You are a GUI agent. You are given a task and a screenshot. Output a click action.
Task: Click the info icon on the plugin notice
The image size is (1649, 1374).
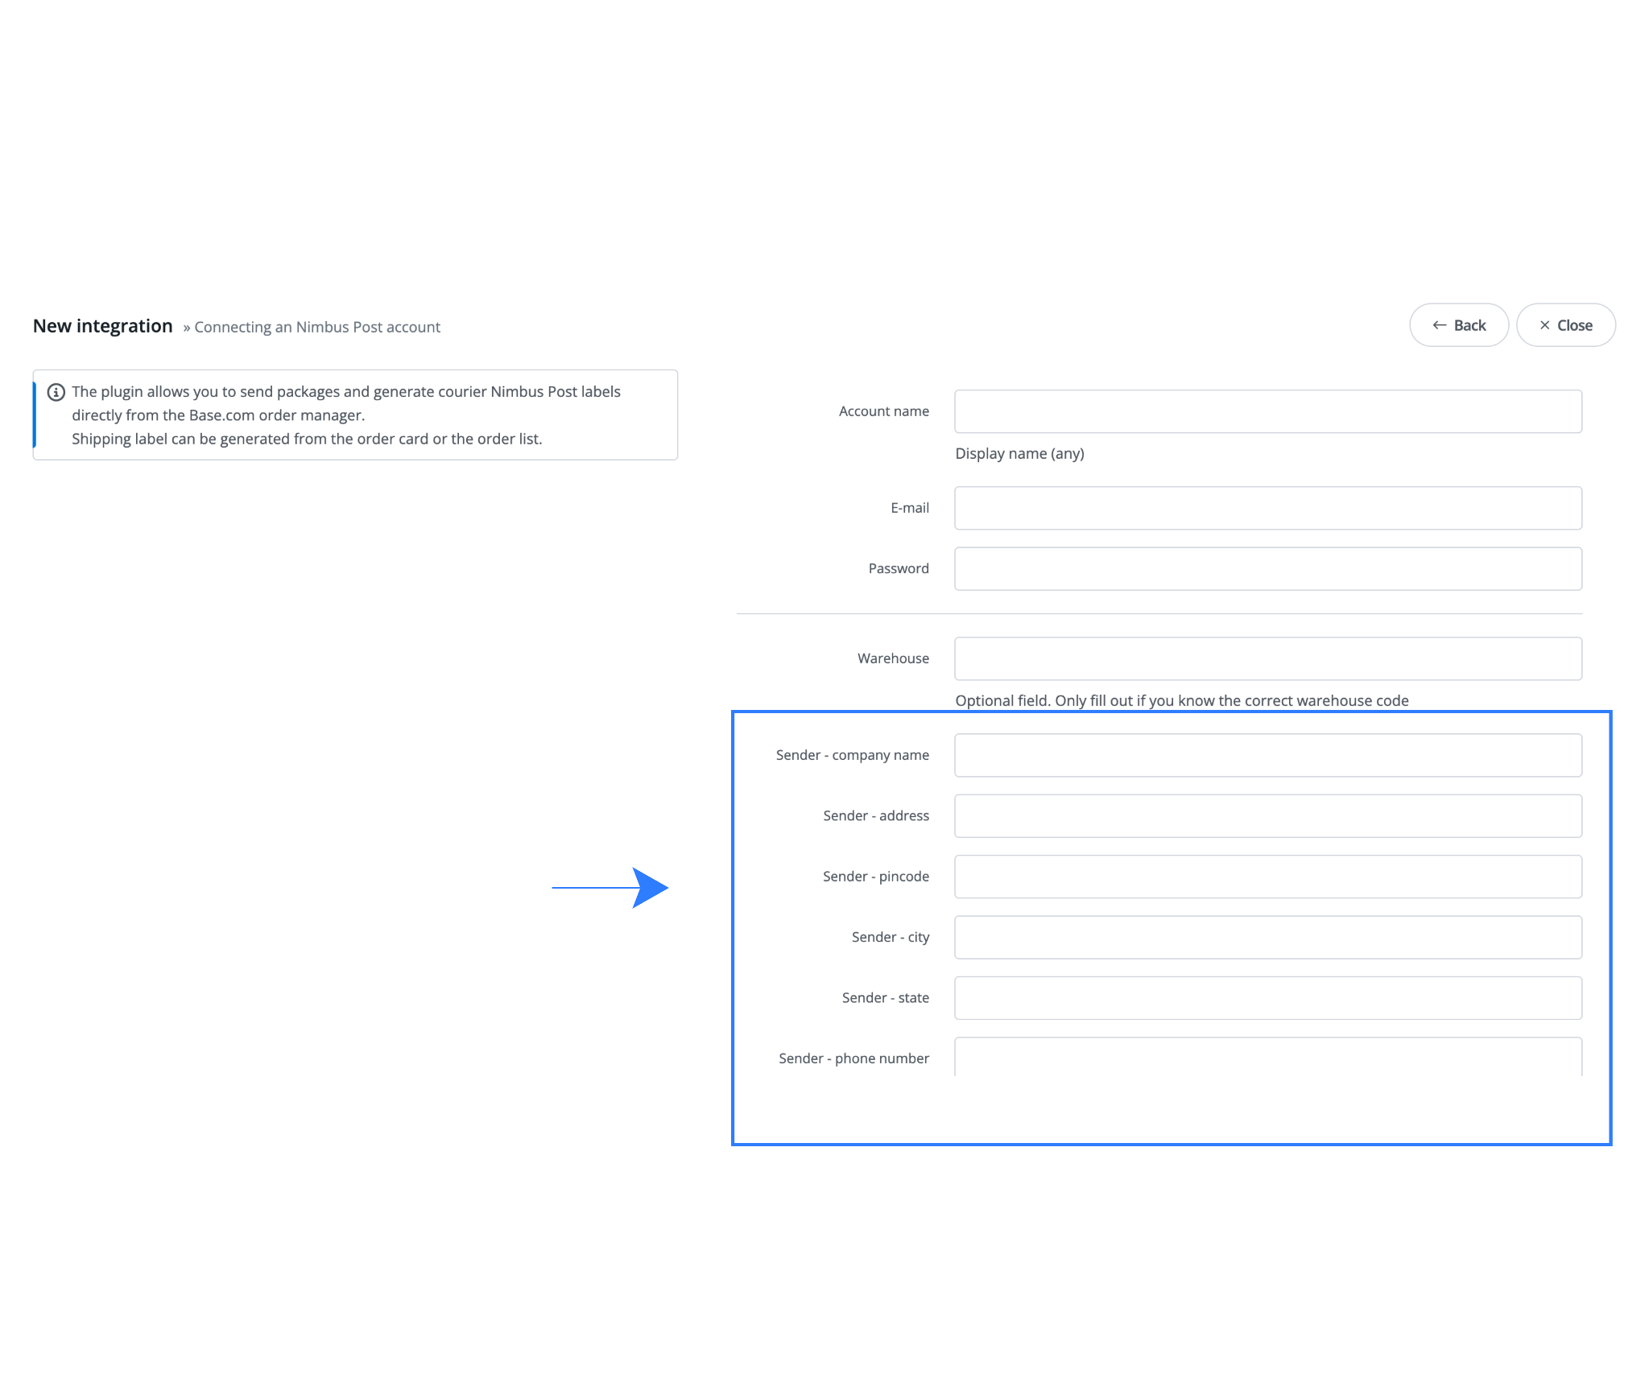click(56, 392)
